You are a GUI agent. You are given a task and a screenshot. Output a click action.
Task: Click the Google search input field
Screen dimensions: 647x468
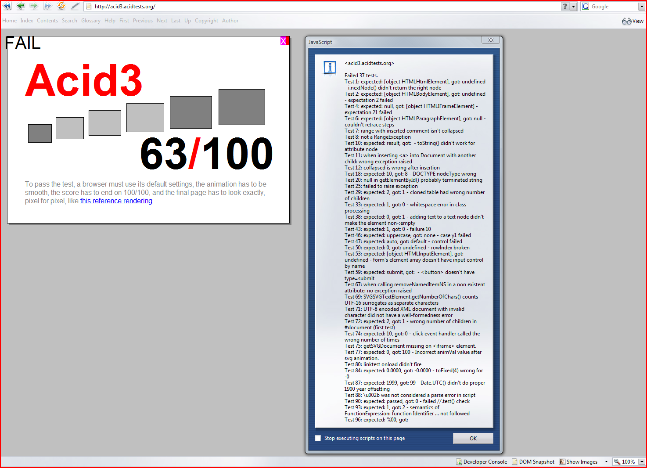pos(614,7)
